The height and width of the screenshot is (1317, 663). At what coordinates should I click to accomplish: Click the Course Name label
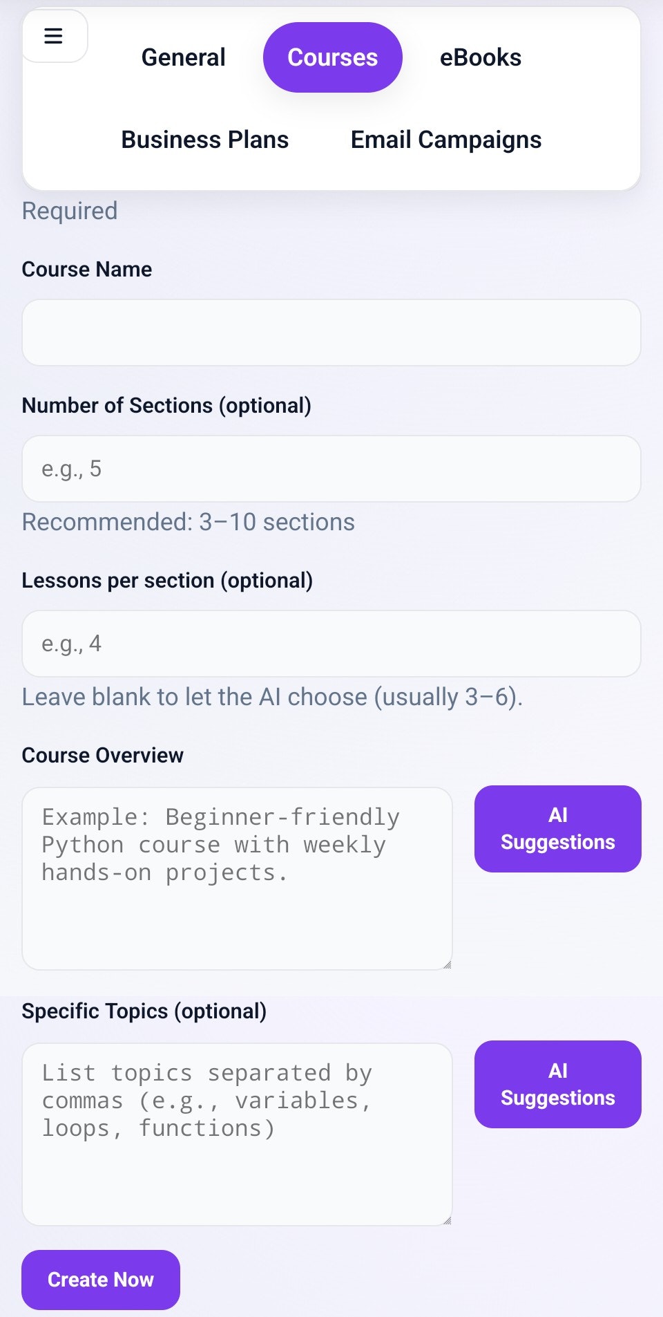pyautogui.click(x=87, y=269)
